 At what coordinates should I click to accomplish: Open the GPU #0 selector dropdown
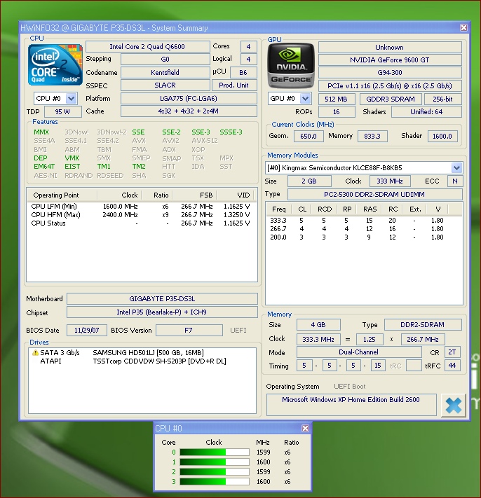tap(305, 99)
